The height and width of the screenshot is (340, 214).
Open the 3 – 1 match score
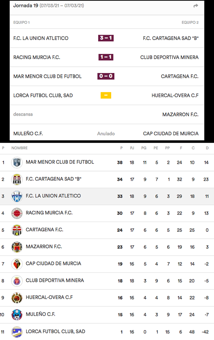(x=106, y=38)
